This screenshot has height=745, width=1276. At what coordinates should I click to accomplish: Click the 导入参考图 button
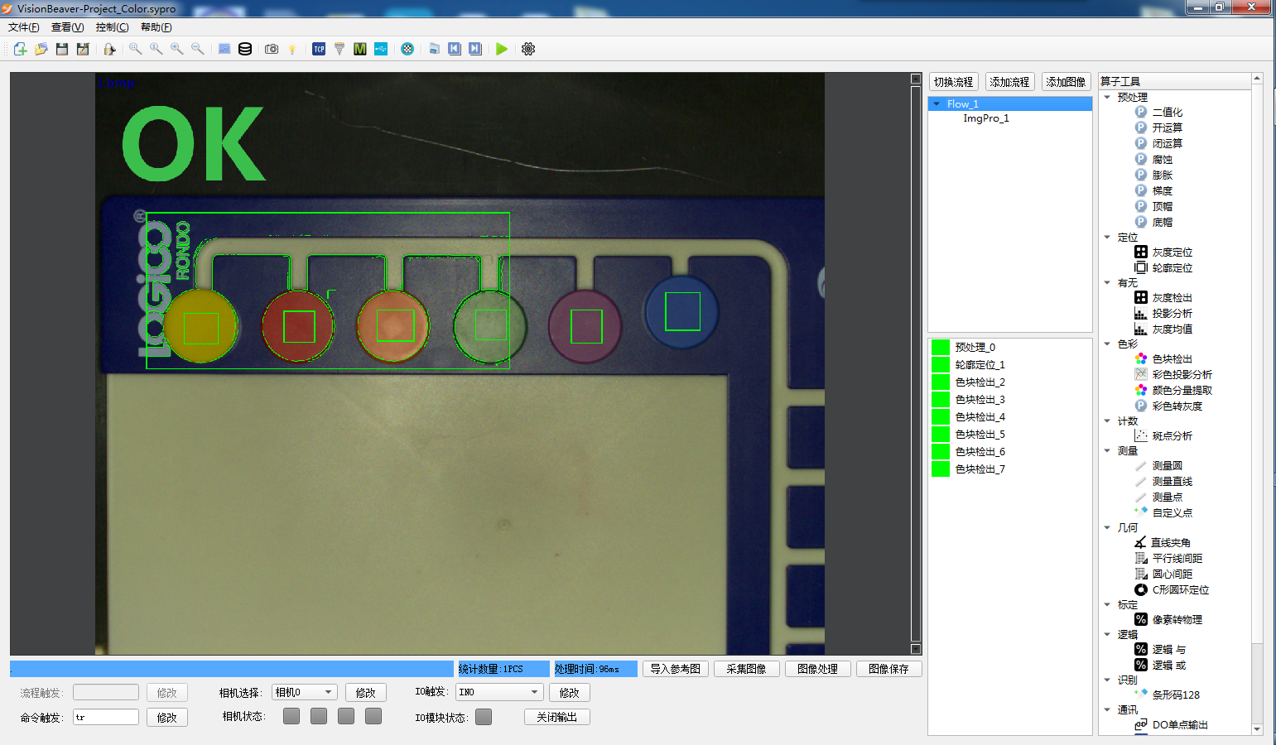click(x=675, y=669)
